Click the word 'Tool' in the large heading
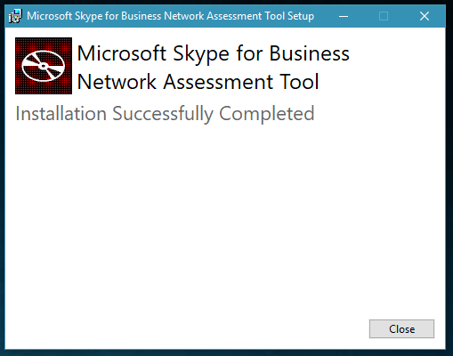The width and height of the screenshot is (453, 356). [x=299, y=82]
